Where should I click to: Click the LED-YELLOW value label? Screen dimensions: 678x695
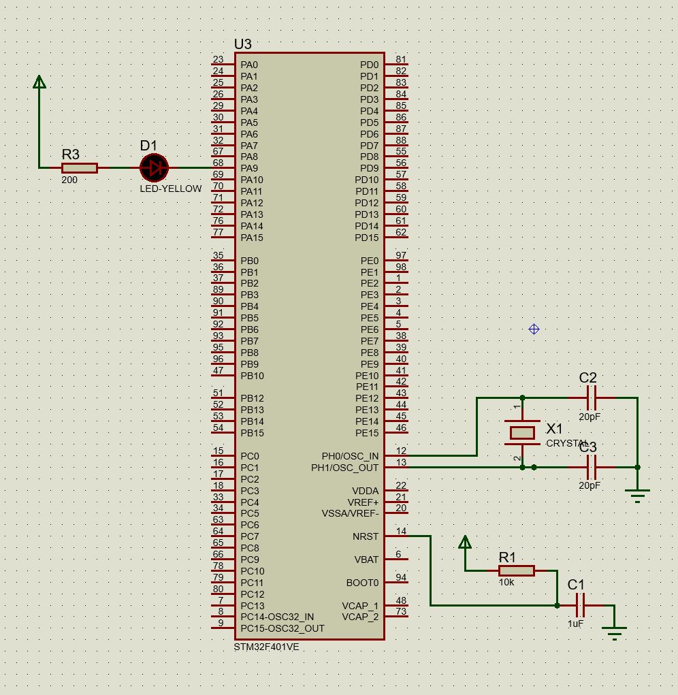pyautogui.click(x=171, y=189)
